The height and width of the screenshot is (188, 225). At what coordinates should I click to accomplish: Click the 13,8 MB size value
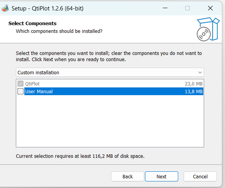(x=194, y=92)
